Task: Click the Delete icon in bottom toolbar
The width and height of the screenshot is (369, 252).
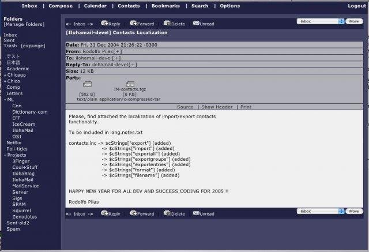Action: (x=167, y=213)
